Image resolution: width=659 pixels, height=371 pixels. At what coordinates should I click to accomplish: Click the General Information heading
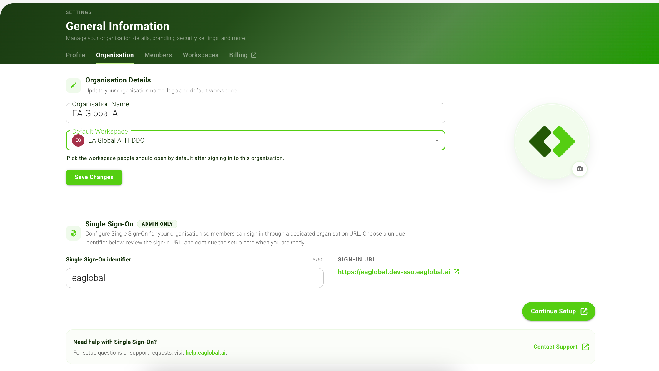tap(118, 26)
